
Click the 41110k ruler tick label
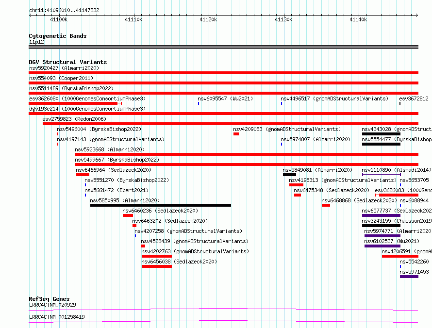point(133,19)
